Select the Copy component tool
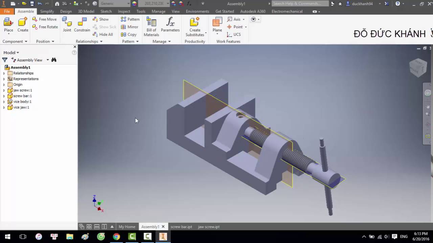Screen dimensions: 433x243 click(129, 34)
